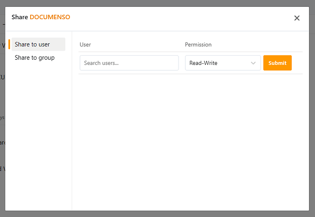Click the Search users input field
This screenshot has width=315, height=217.
[x=129, y=63]
